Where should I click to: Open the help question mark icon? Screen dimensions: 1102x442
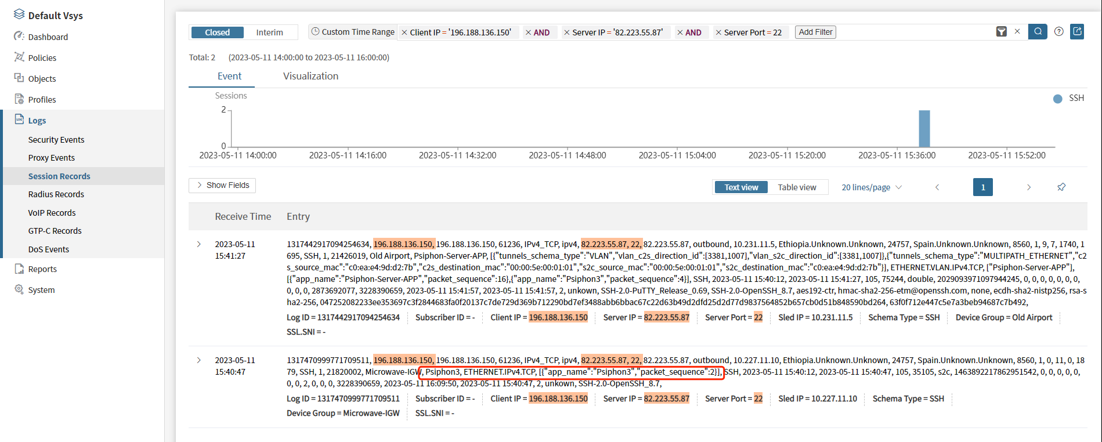click(1059, 32)
